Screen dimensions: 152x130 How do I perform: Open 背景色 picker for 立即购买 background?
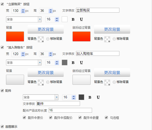coord(41,39)
